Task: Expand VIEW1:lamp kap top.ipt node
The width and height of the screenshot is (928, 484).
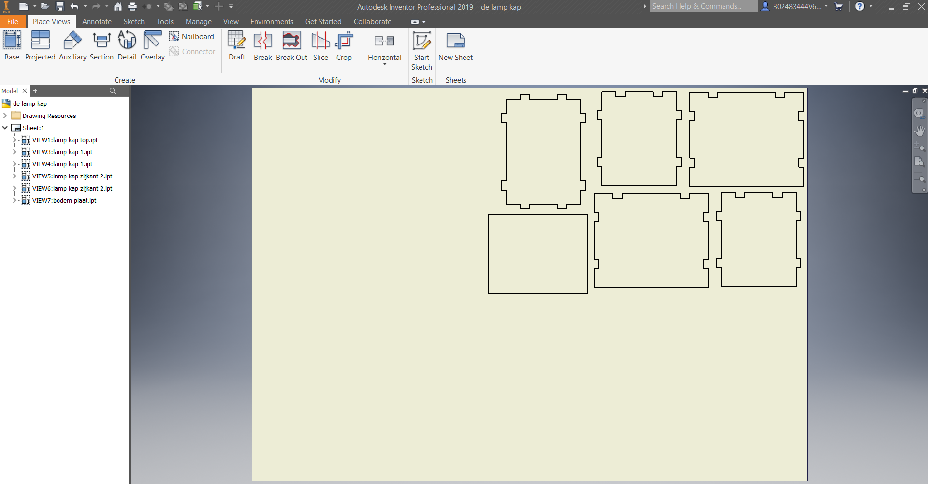Action: 14,140
